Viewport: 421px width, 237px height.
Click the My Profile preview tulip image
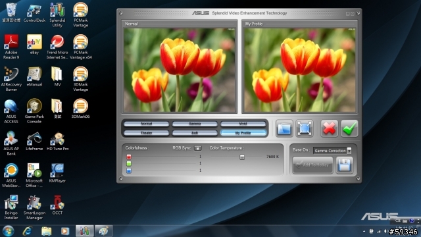300,70
